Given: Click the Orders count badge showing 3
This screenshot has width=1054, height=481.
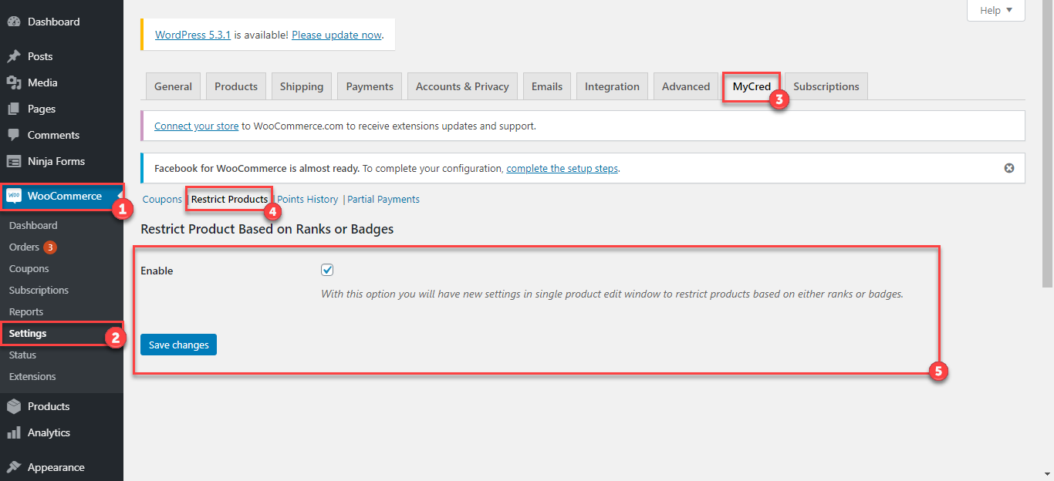Looking at the screenshot, I should 50,247.
